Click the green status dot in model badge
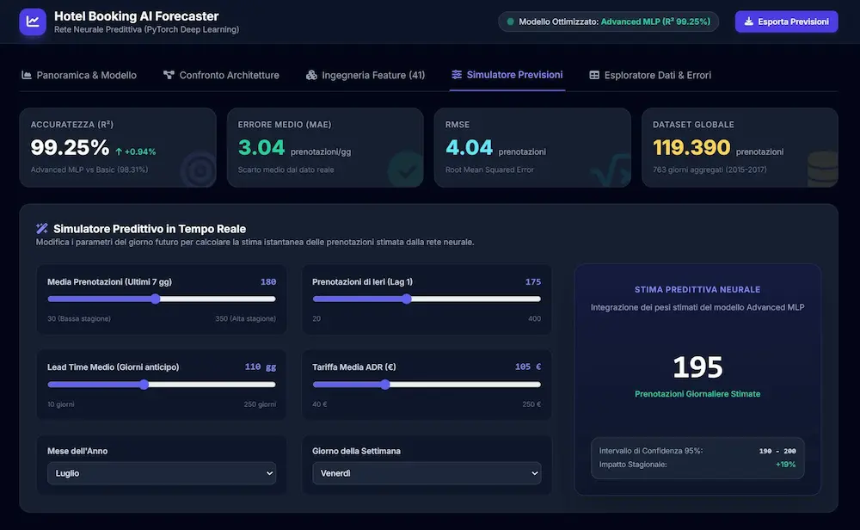Viewport: 860px width, 530px height. coord(510,22)
